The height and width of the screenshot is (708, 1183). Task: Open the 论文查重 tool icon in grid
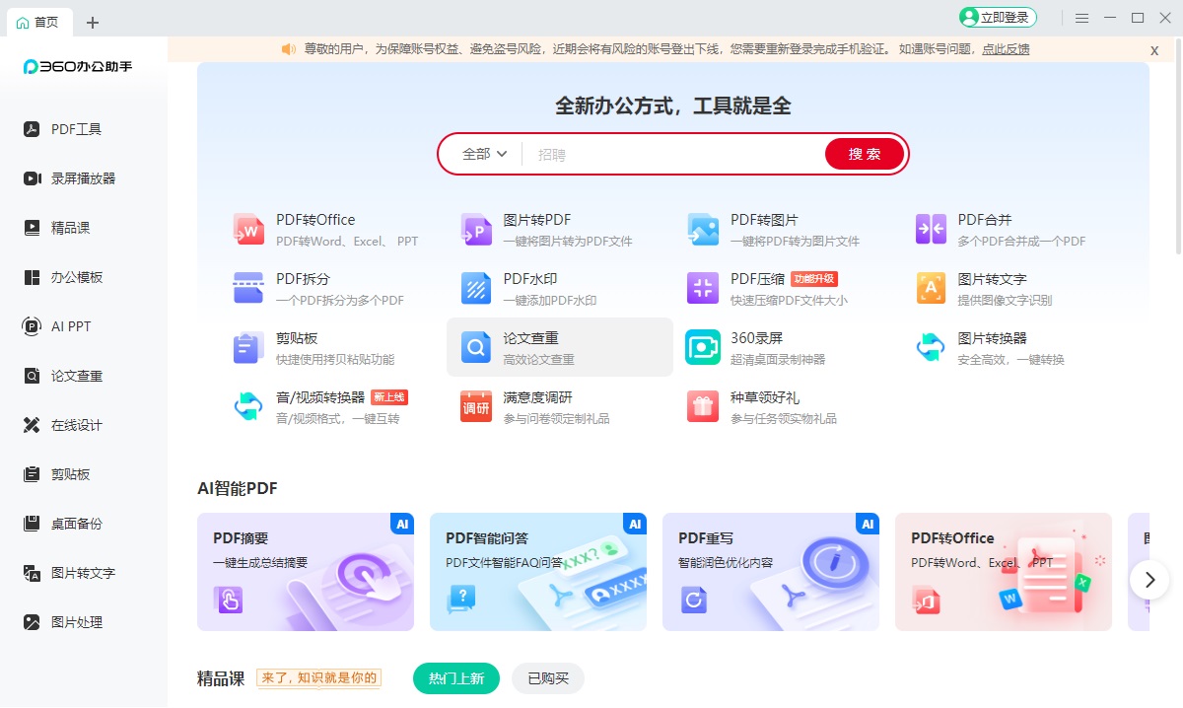pyautogui.click(x=476, y=347)
